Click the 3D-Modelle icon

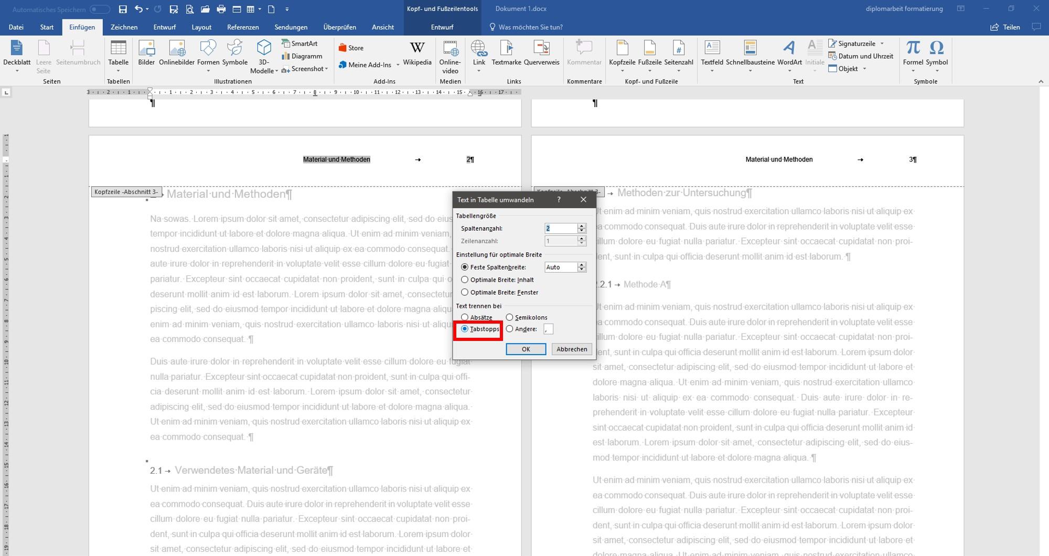[x=264, y=56]
